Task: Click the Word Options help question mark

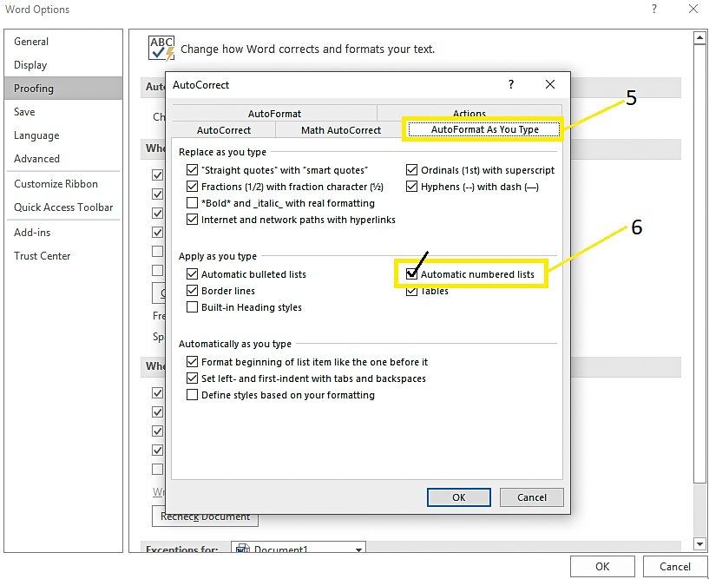Action: 653,9
